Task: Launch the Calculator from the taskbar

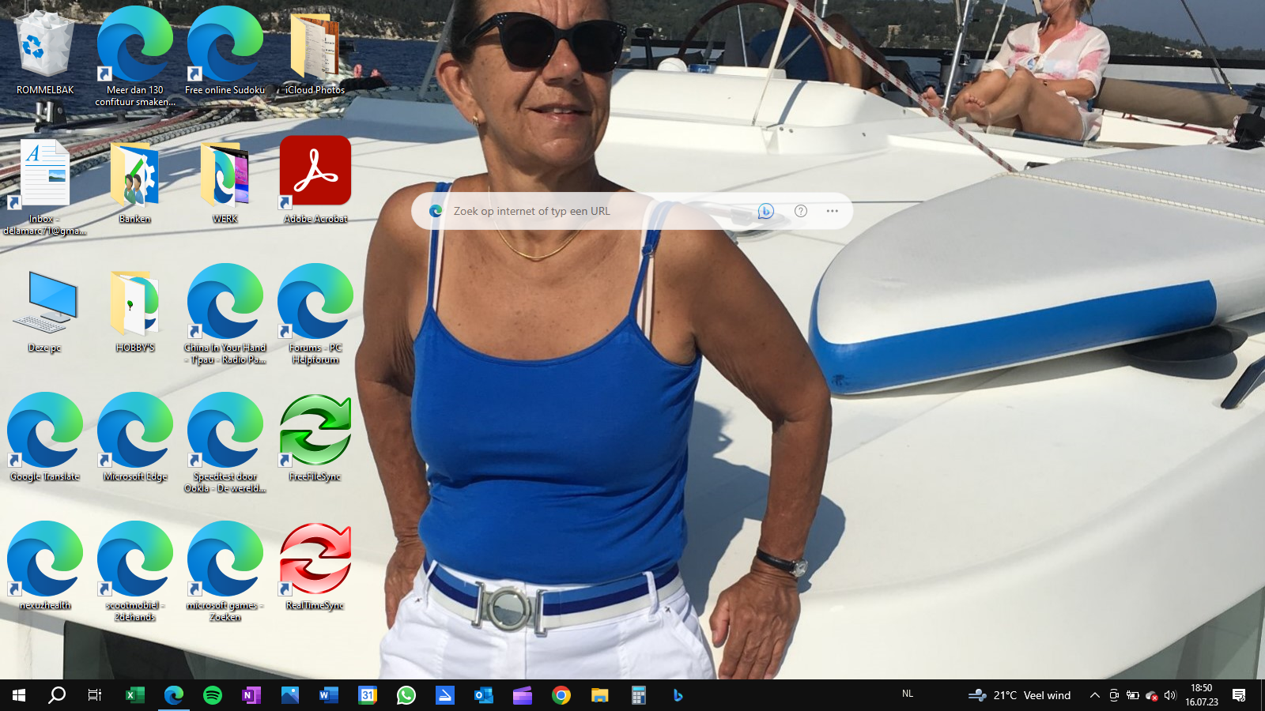Action: [639, 695]
